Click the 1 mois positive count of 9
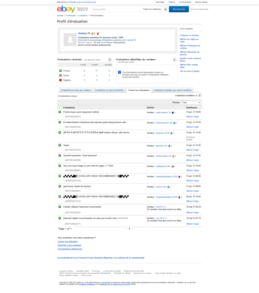259x293 pixels. coord(84,71)
